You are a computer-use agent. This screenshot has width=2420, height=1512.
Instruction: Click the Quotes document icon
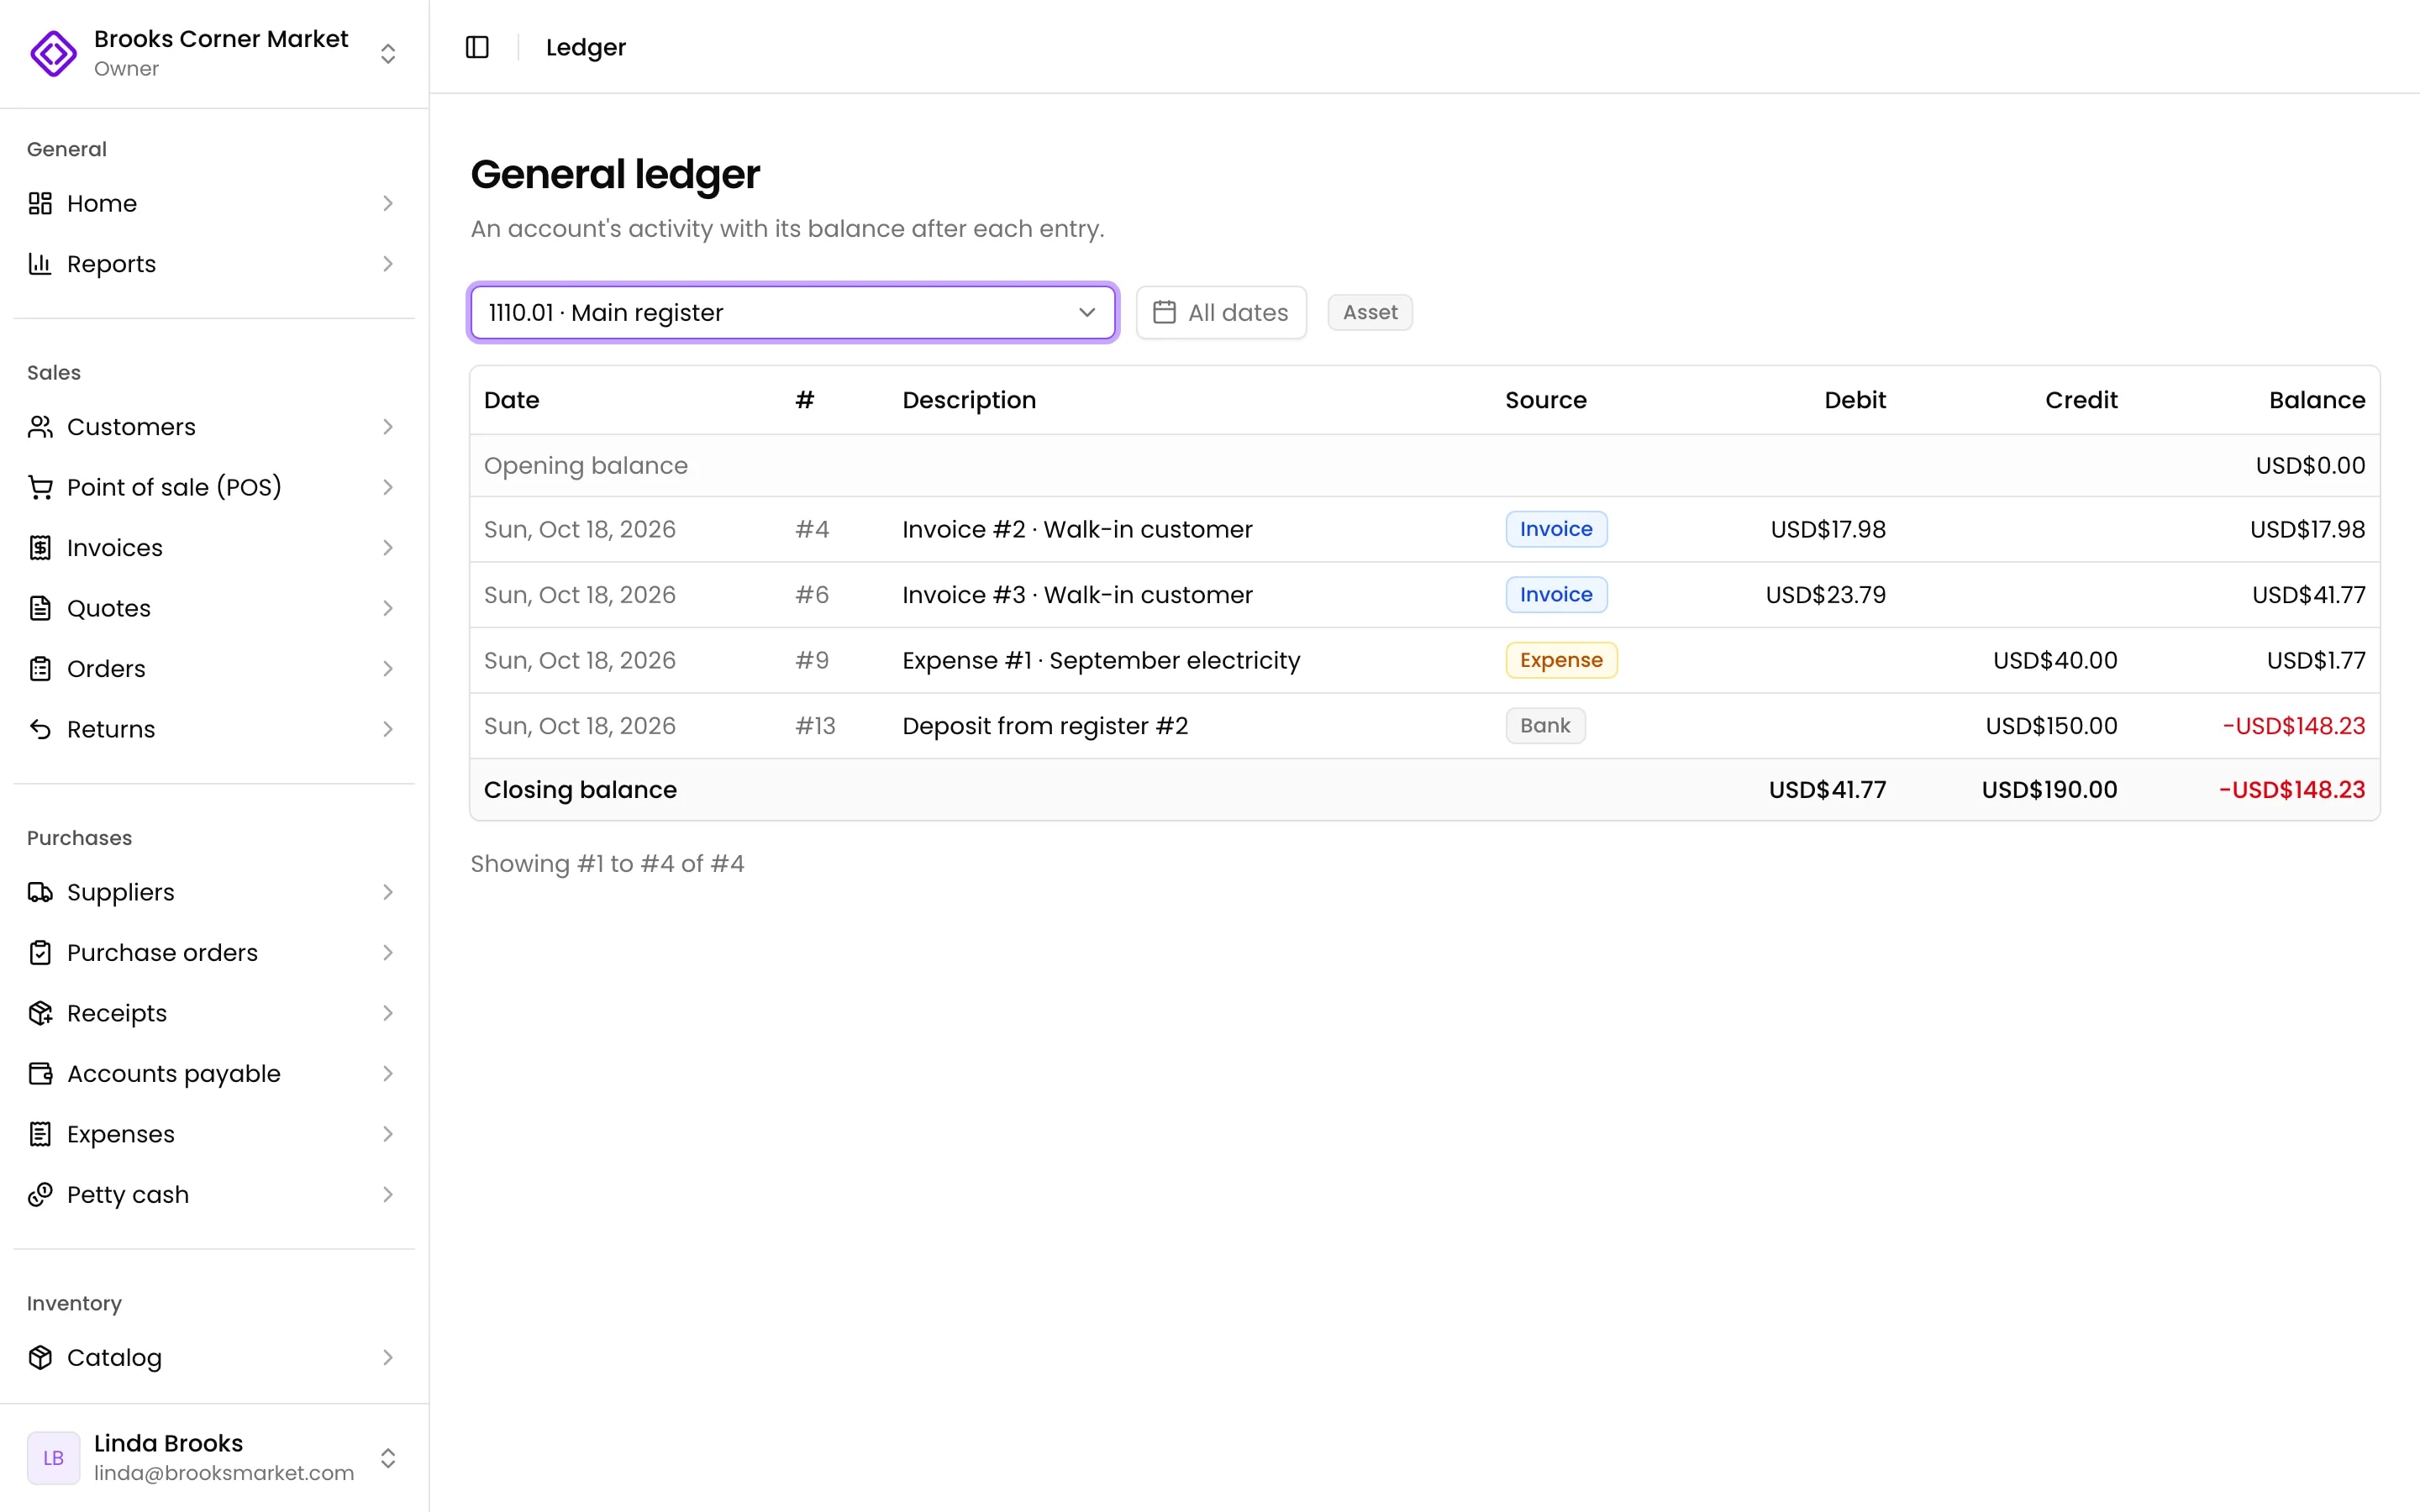click(x=40, y=608)
